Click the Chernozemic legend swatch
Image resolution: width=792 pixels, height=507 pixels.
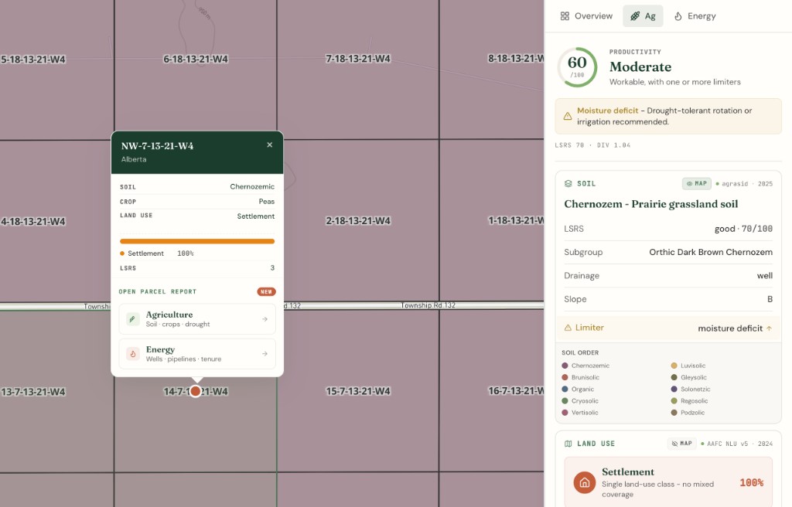565,366
